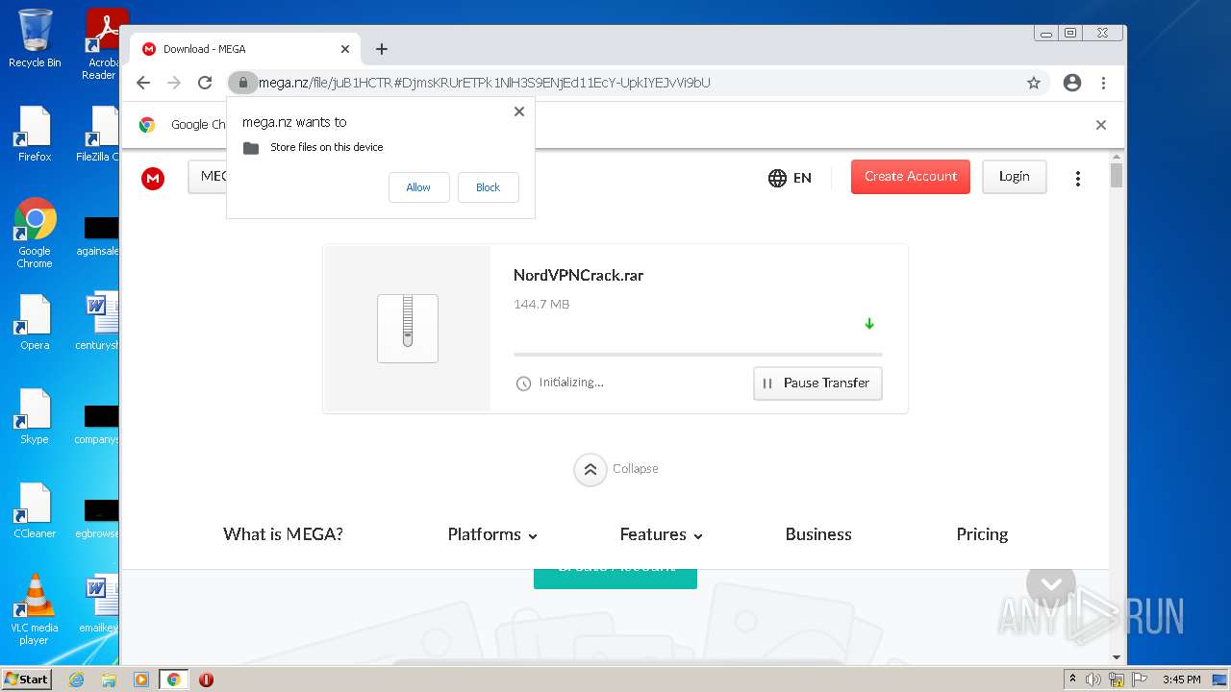Show hidden tray icons arrow
Image resolution: width=1231 pixels, height=692 pixels.
point(1072,680)
